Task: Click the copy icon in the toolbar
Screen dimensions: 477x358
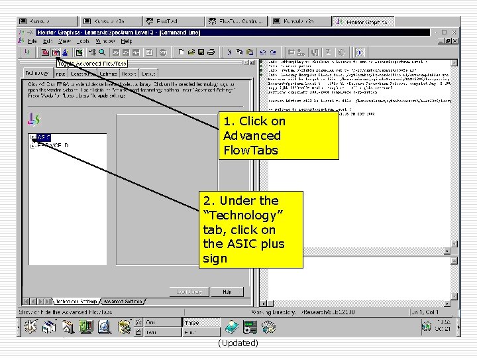Action: click(x=240, y=52)
